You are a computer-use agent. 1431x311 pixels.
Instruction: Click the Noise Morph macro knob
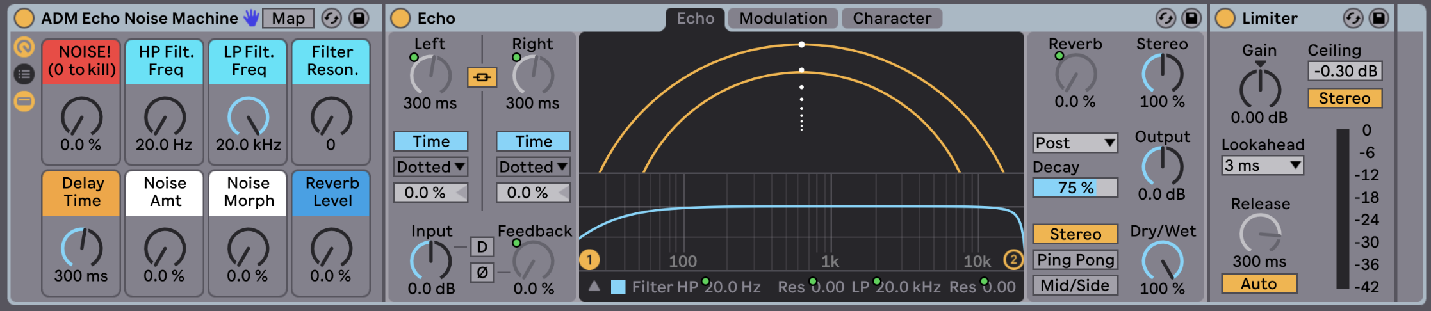(248, 248)
